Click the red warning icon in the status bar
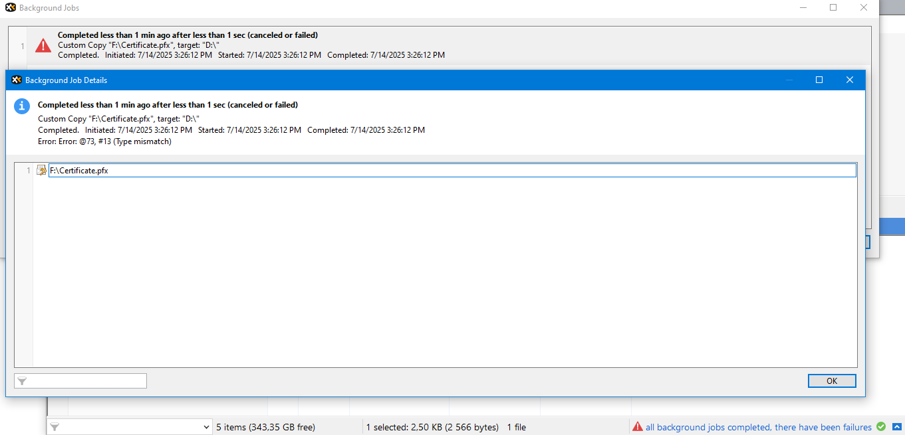 [638, 427]
